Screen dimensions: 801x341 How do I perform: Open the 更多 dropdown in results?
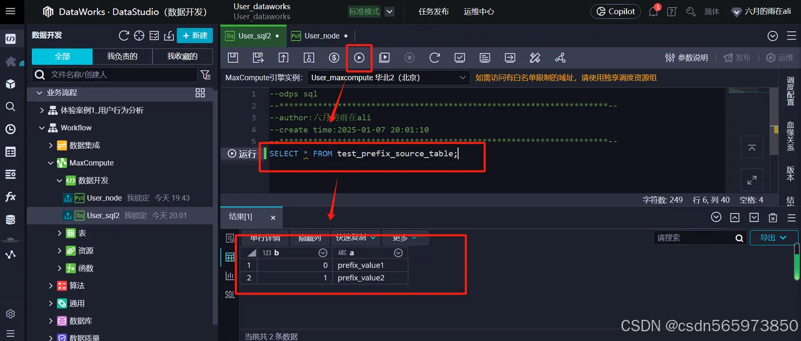tap(405, 237)
